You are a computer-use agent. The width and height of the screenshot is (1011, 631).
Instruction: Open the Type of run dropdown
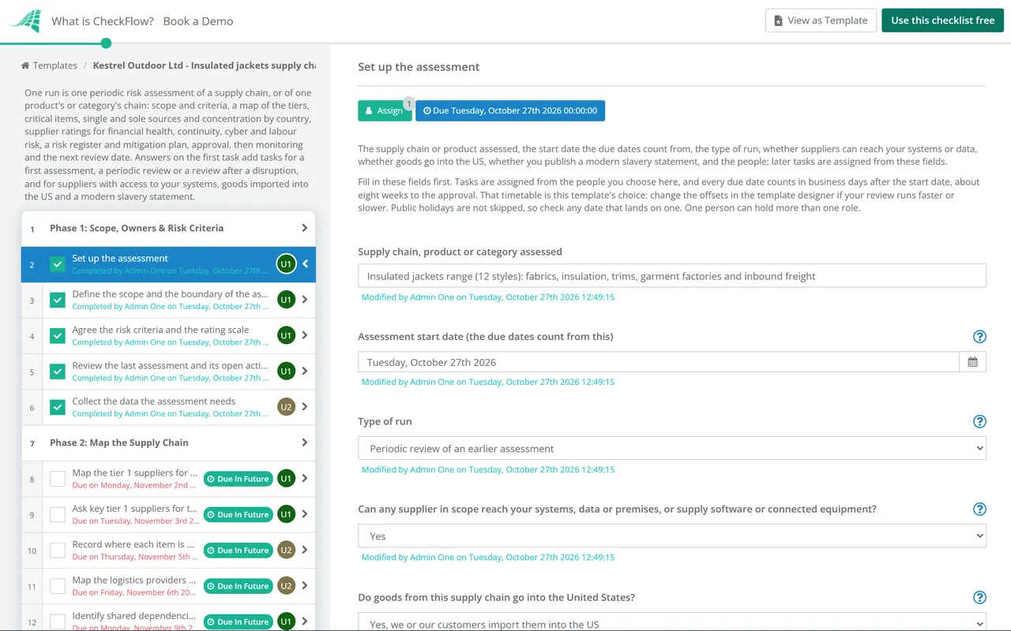672,448
